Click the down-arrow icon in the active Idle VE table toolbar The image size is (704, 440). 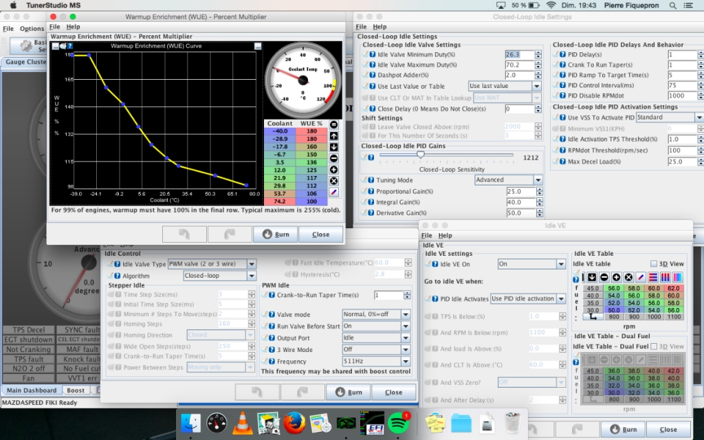(592, 277)
